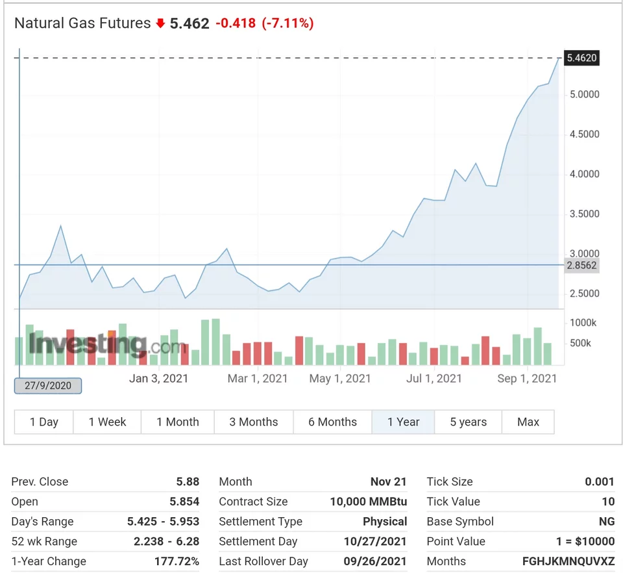Click the 2.8562 crosshair price label

[x=581, y=265]
